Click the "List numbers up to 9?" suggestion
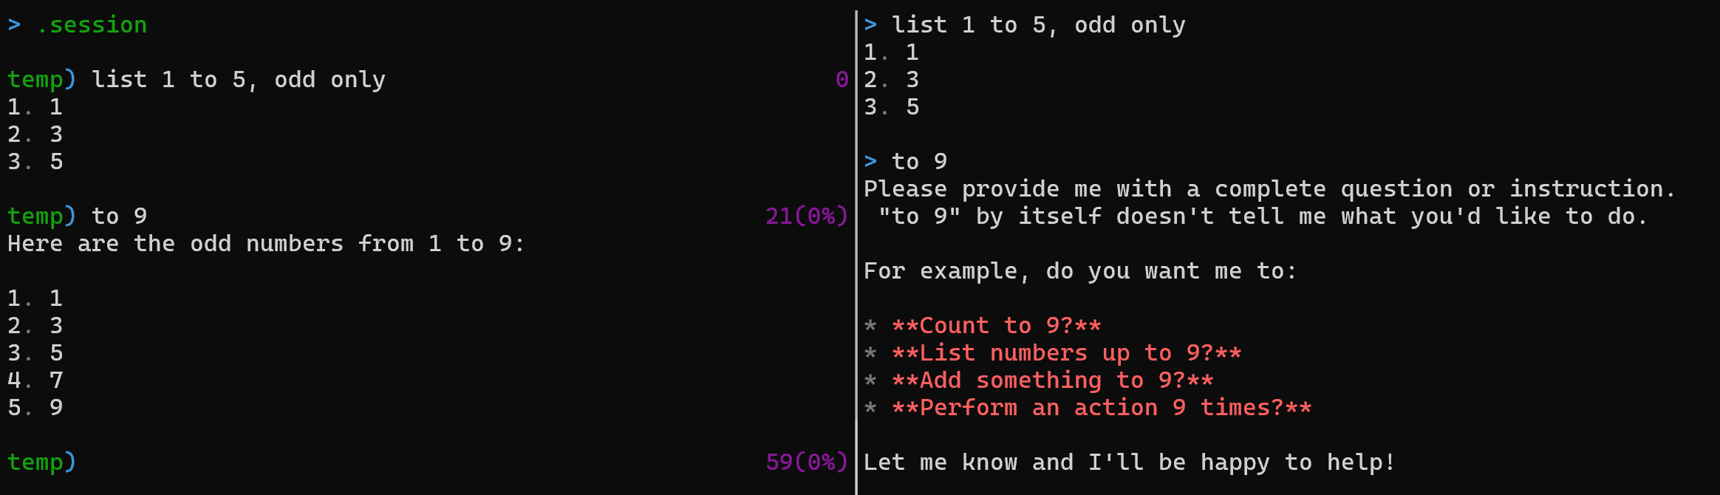This screenshot has height=495, width=1720. click(x=1066, y=353)
